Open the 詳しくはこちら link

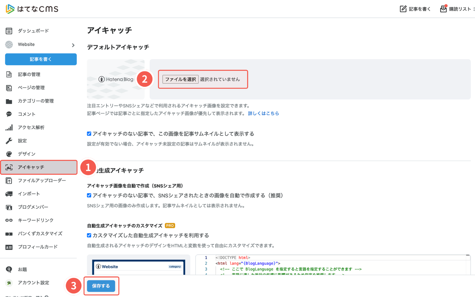[x=263, y=114]
